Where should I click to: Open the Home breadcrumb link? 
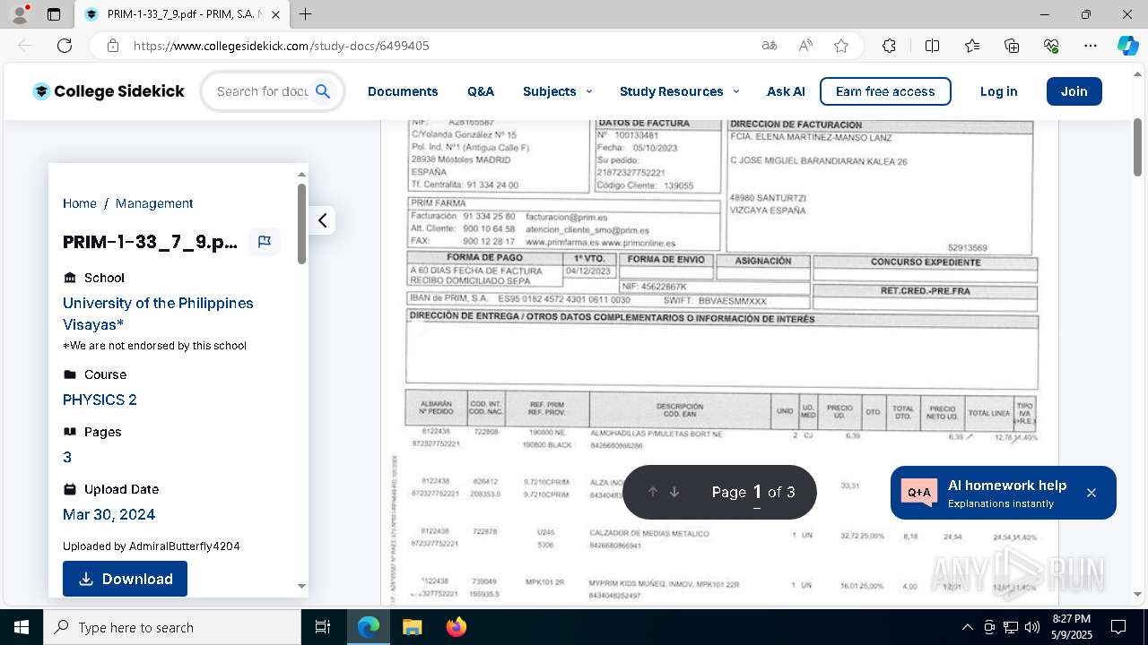pos(80,203)
